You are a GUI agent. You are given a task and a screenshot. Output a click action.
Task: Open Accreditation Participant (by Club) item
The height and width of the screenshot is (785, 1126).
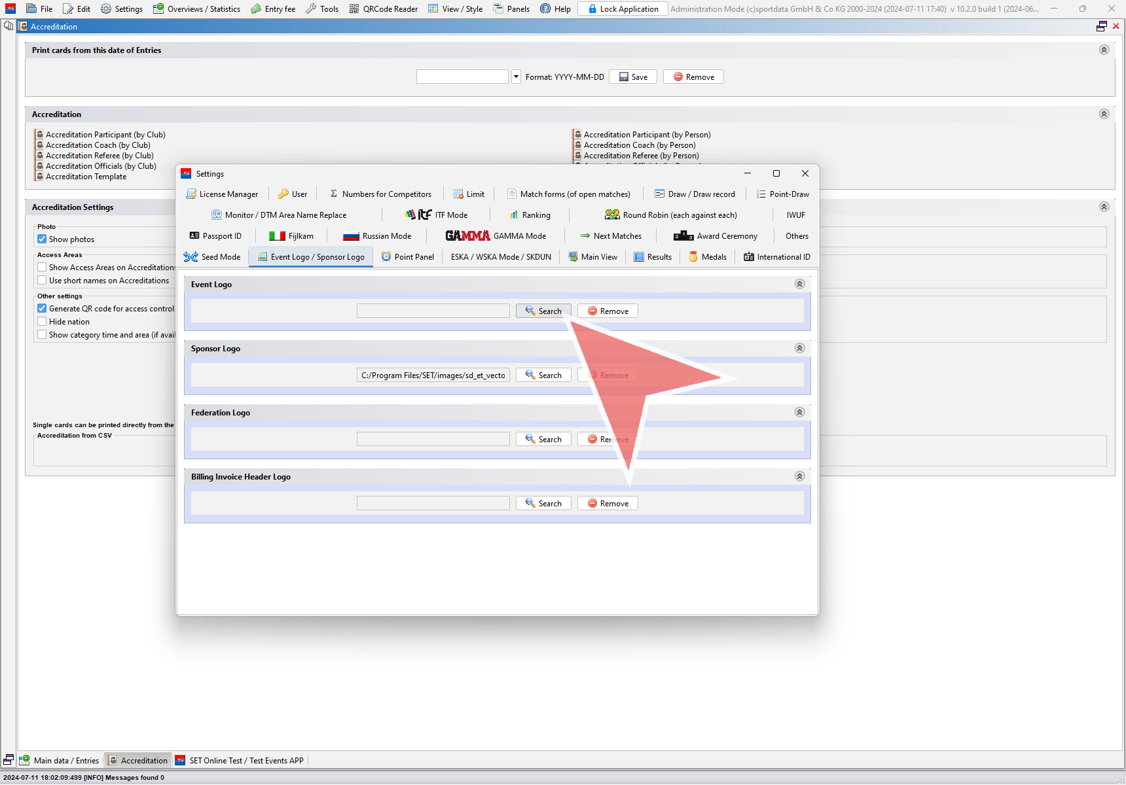[x=105, y=135]
